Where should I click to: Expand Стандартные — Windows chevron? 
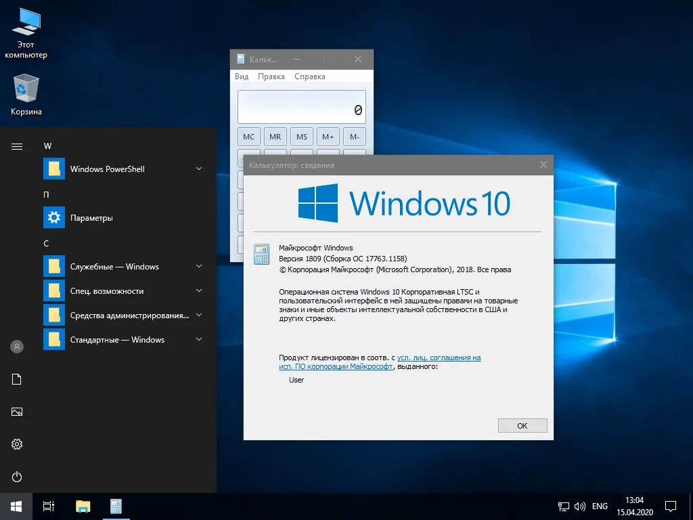click(x=199, y=339)
